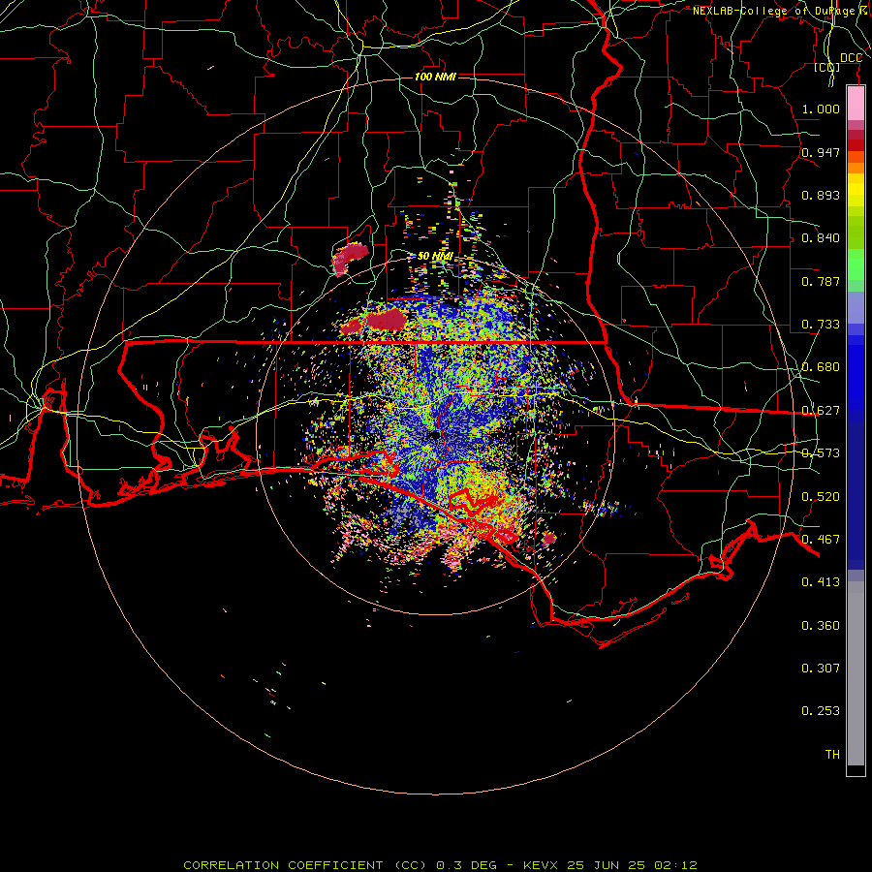Screen dimensions: 872x872
Task: Click the 0.947 legend value
Action: 821,152
